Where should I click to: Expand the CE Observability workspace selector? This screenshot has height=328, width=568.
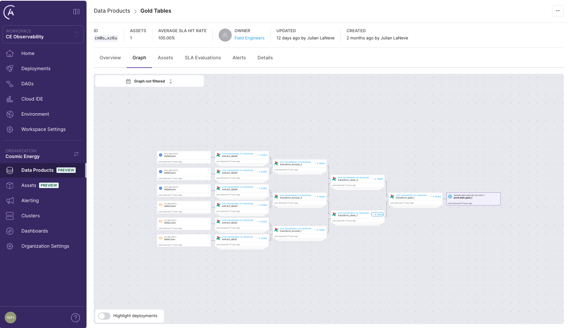(43, 34)
